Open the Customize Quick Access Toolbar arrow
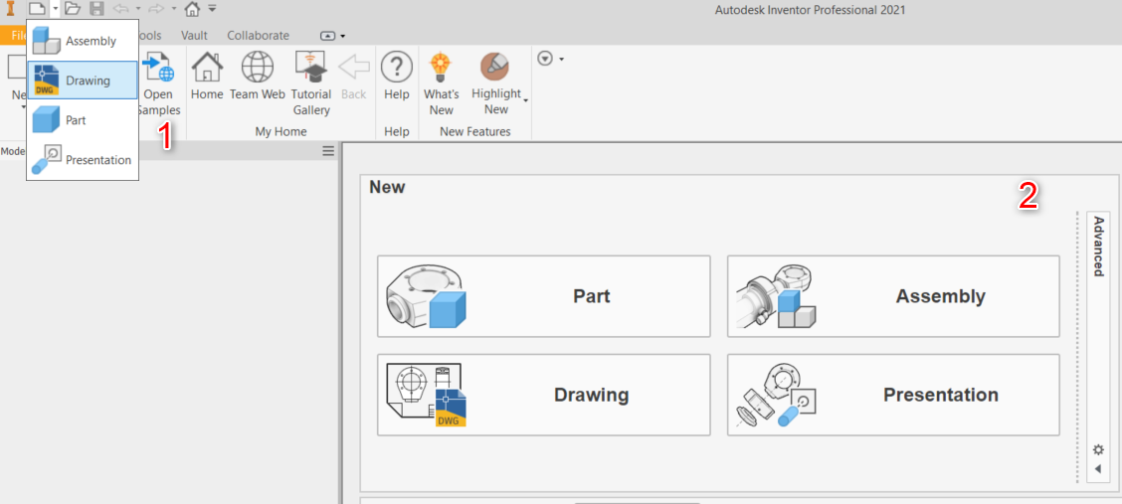Viewport: 1122px width, 504px height. (x=212, y=9)
